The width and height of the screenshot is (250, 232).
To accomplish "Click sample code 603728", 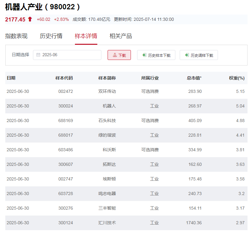I will [x=66, y=193].
